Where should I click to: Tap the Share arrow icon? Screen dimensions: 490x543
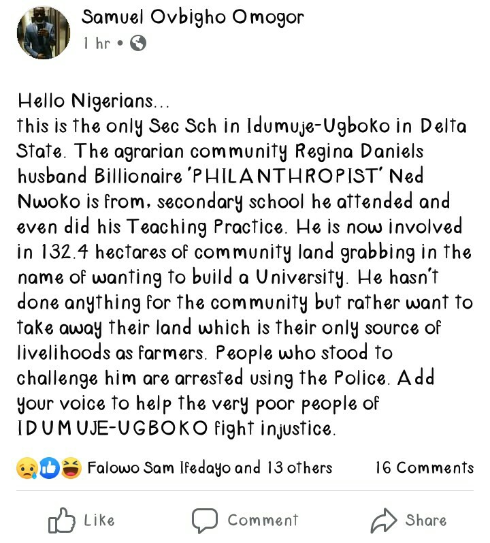383,521
